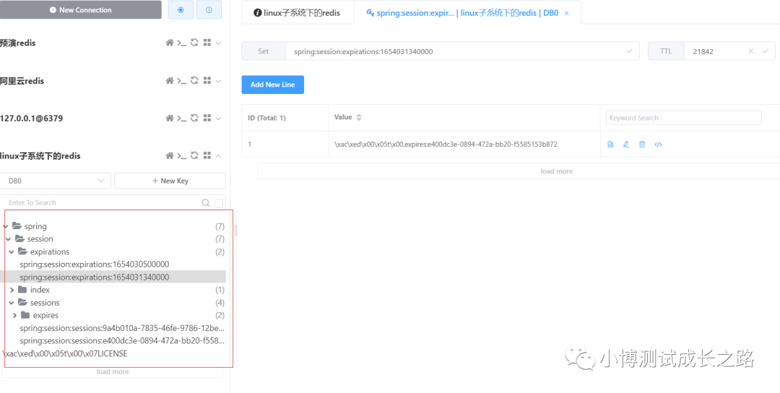Select the key ending in LICENSE

[x=65, y=354]
